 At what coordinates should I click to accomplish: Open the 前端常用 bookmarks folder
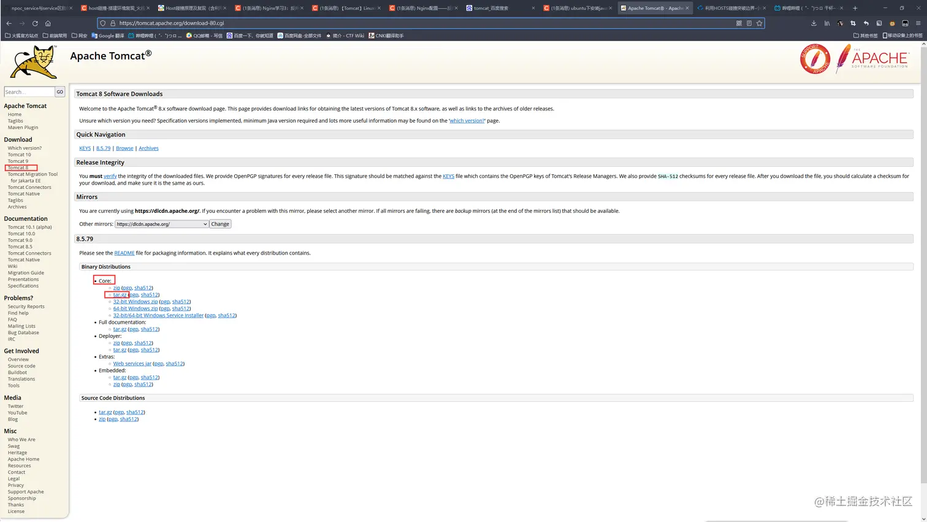55,36
